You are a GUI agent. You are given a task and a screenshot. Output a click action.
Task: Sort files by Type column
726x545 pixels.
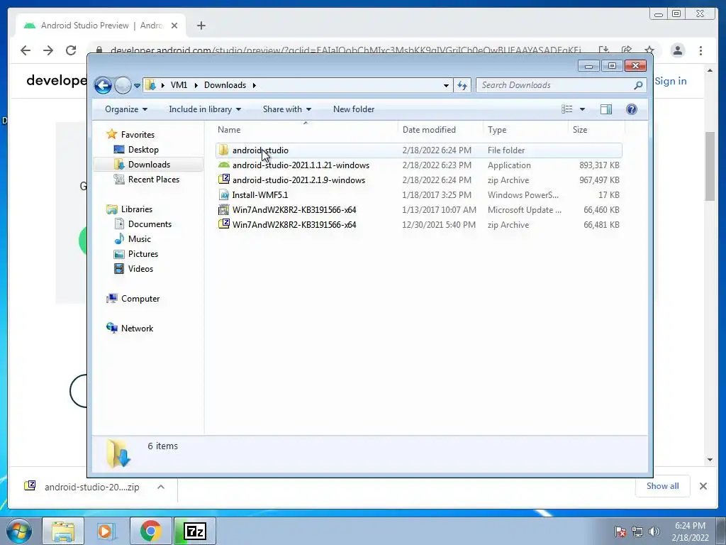[x=525, y=130]
